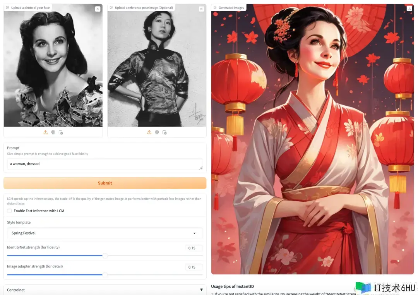This screenshot has height=295, width=418.
Task: Enable Fast Inference with LCM checkbox
Action: pyautogui.click(x=9, y=211)
